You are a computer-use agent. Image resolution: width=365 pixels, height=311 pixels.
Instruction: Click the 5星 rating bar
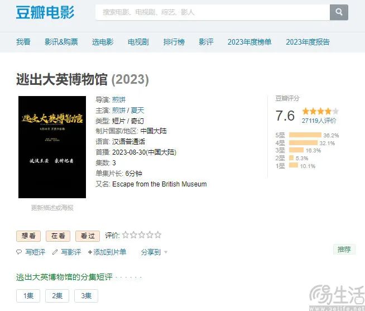(x=305, y=135)
